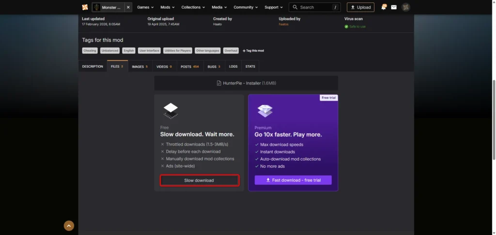The image size is (496, 235).
Task: Open the Nexus Mods home logo
Action: coord(85,7)
